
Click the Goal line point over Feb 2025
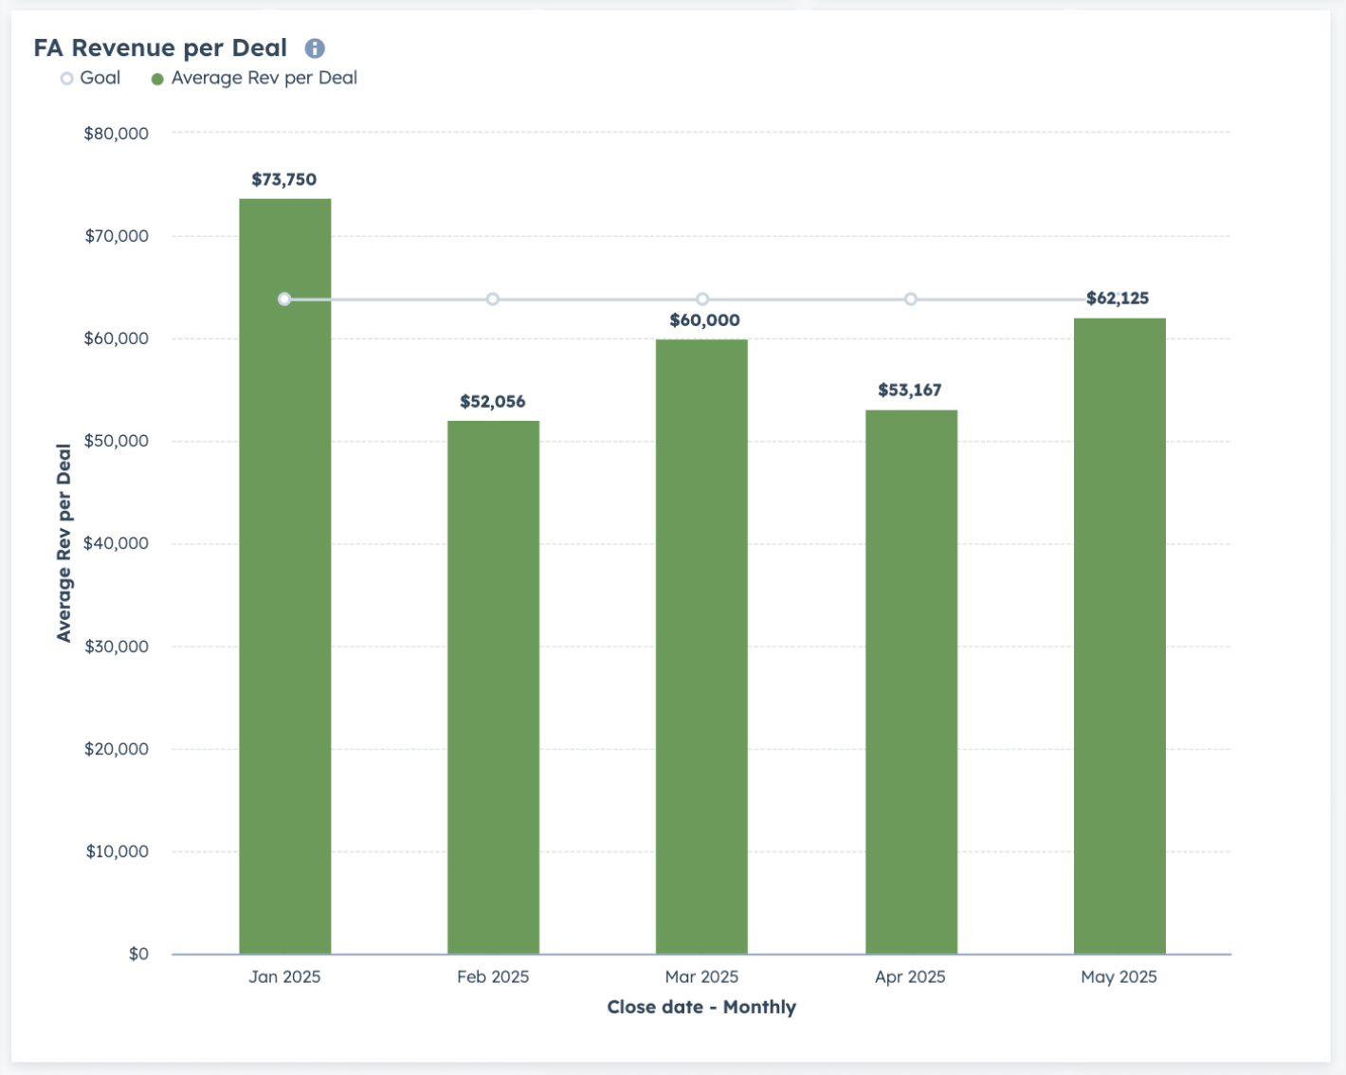493,300
